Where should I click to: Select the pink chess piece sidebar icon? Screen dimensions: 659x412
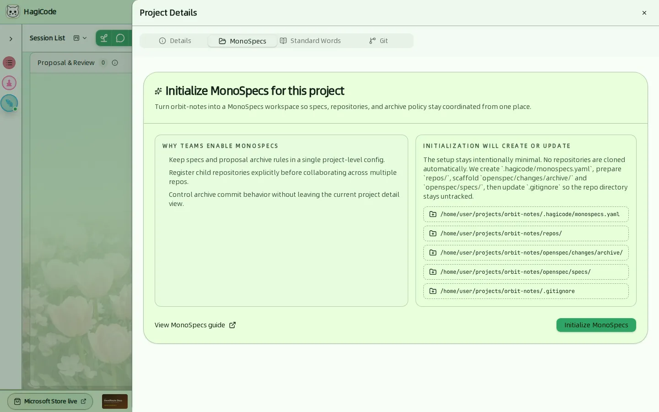point(9,83)
